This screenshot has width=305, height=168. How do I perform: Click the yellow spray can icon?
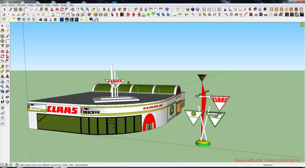coord(117,14)
